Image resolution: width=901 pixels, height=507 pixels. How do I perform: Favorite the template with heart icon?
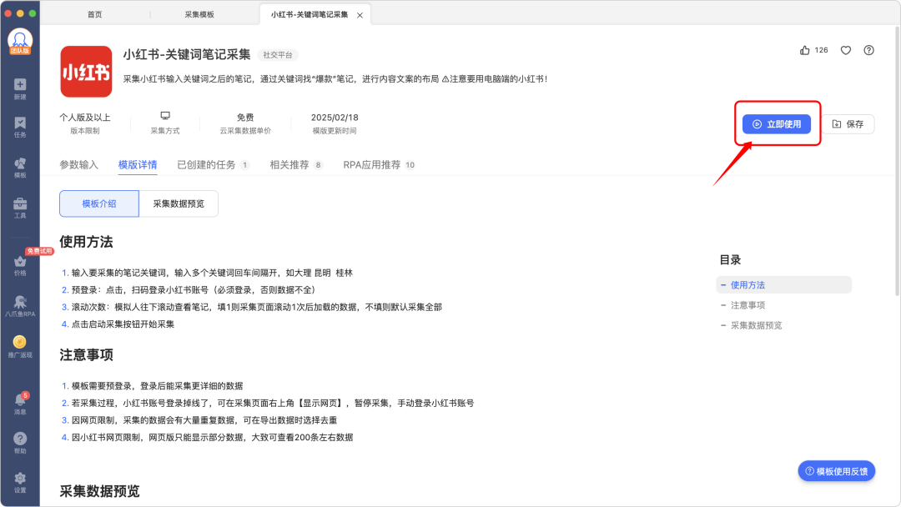click(x=846, y=51)
